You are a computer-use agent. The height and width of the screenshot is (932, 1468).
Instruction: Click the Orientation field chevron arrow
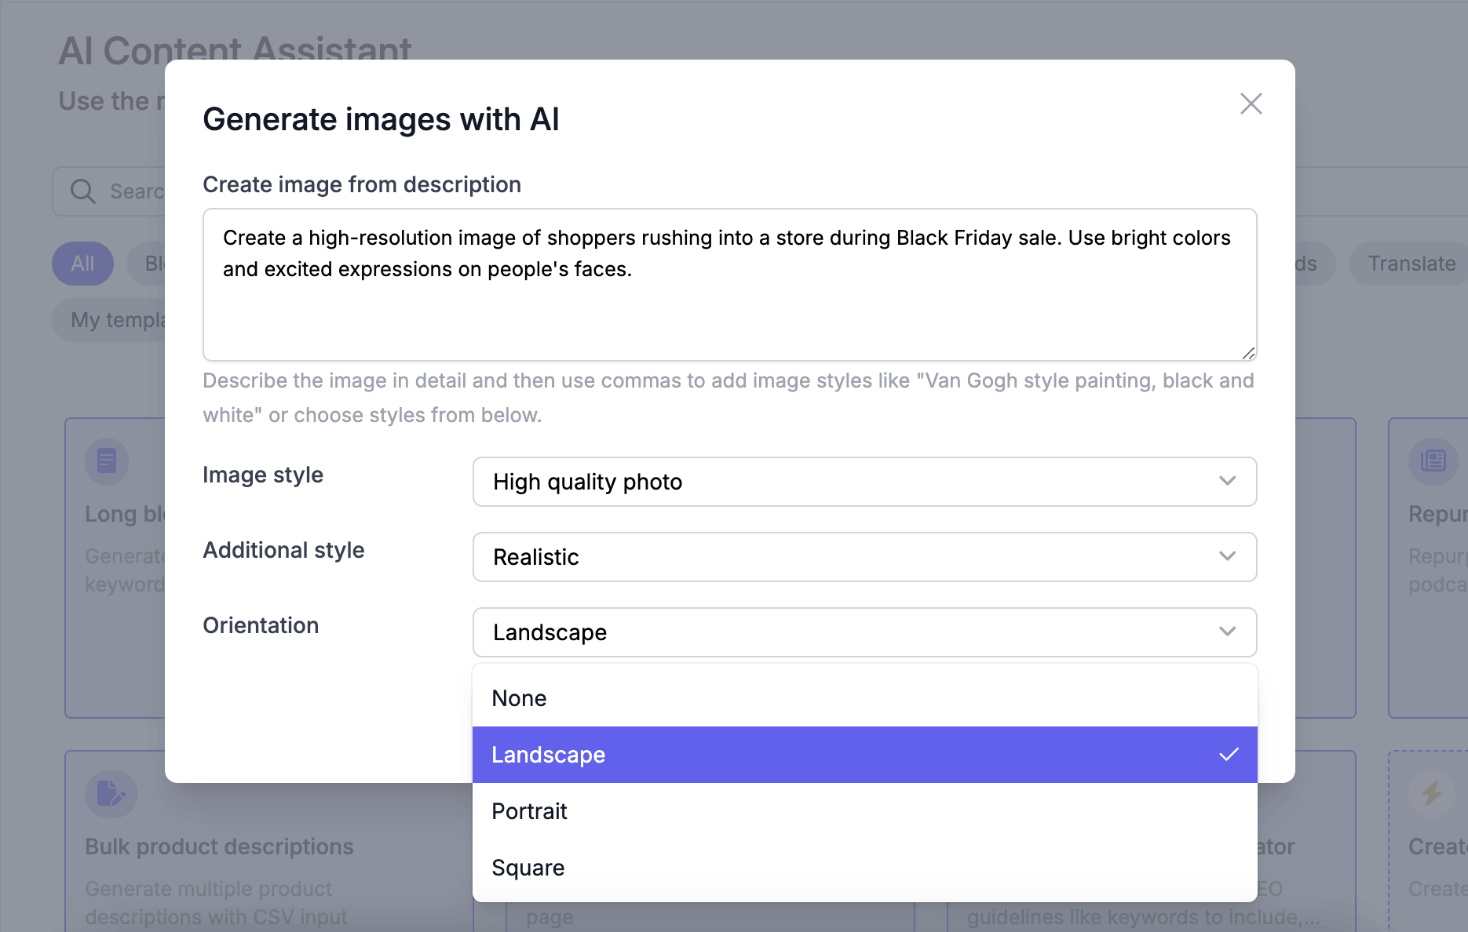click(1228, 632)
